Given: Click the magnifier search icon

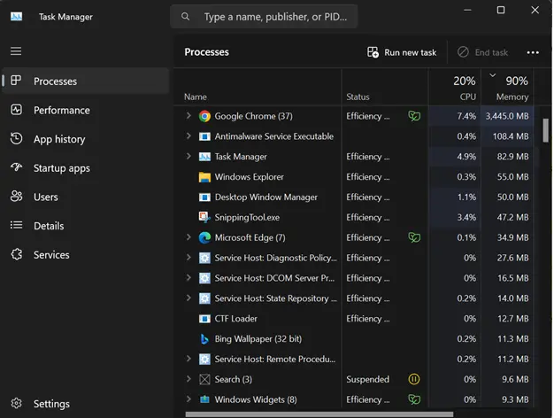Looking at the screenshot, I should coord(186,16).
